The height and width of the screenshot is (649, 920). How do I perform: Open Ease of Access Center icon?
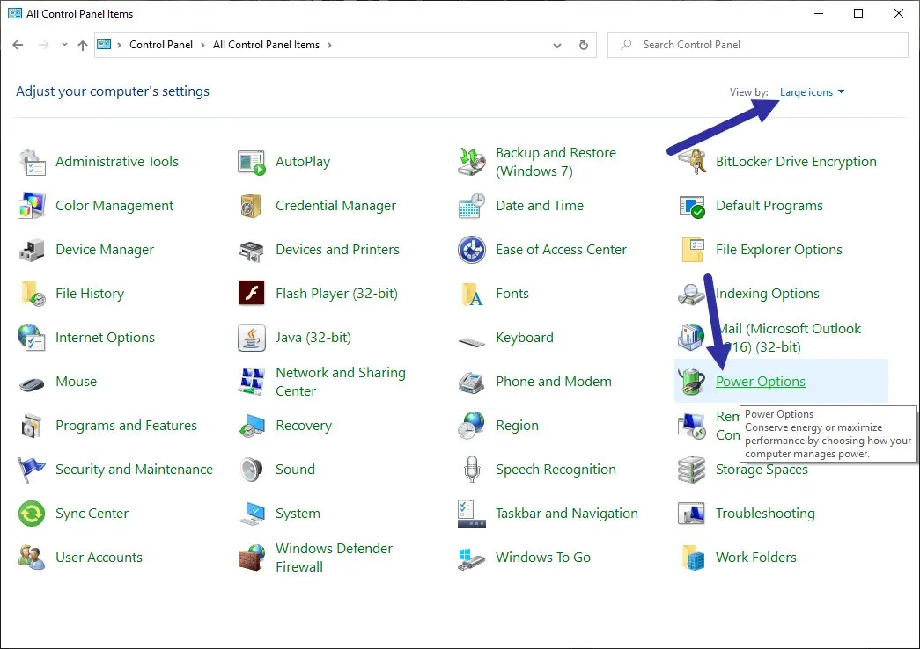point(472,250)
